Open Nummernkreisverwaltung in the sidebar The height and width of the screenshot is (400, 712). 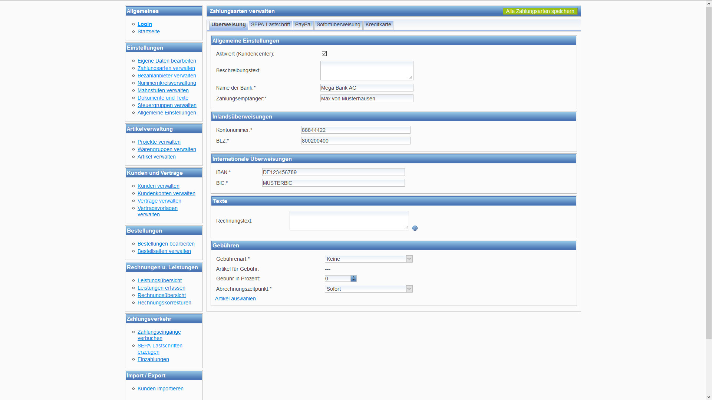[x=167, y=83]
